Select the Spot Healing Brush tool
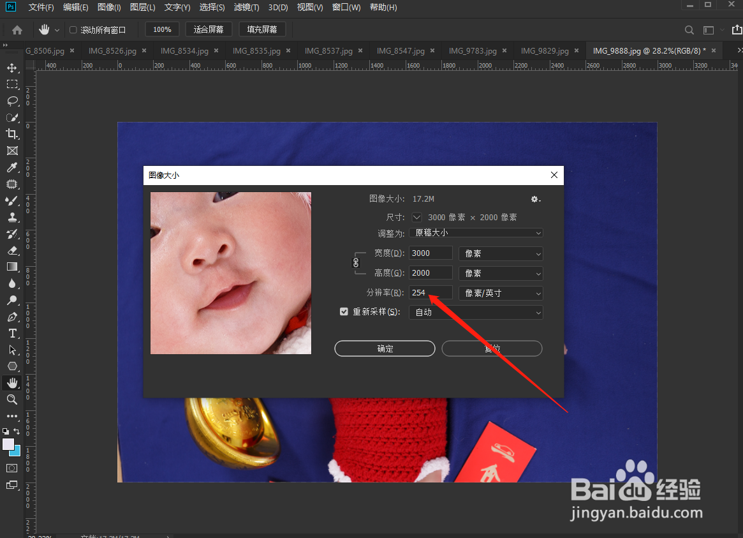 pos(12,184)
